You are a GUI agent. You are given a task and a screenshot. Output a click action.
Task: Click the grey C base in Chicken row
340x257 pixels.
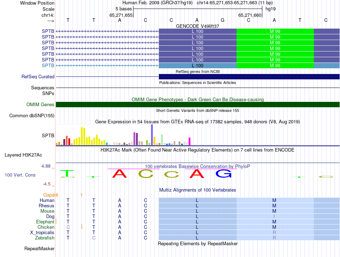coord(68,227)
